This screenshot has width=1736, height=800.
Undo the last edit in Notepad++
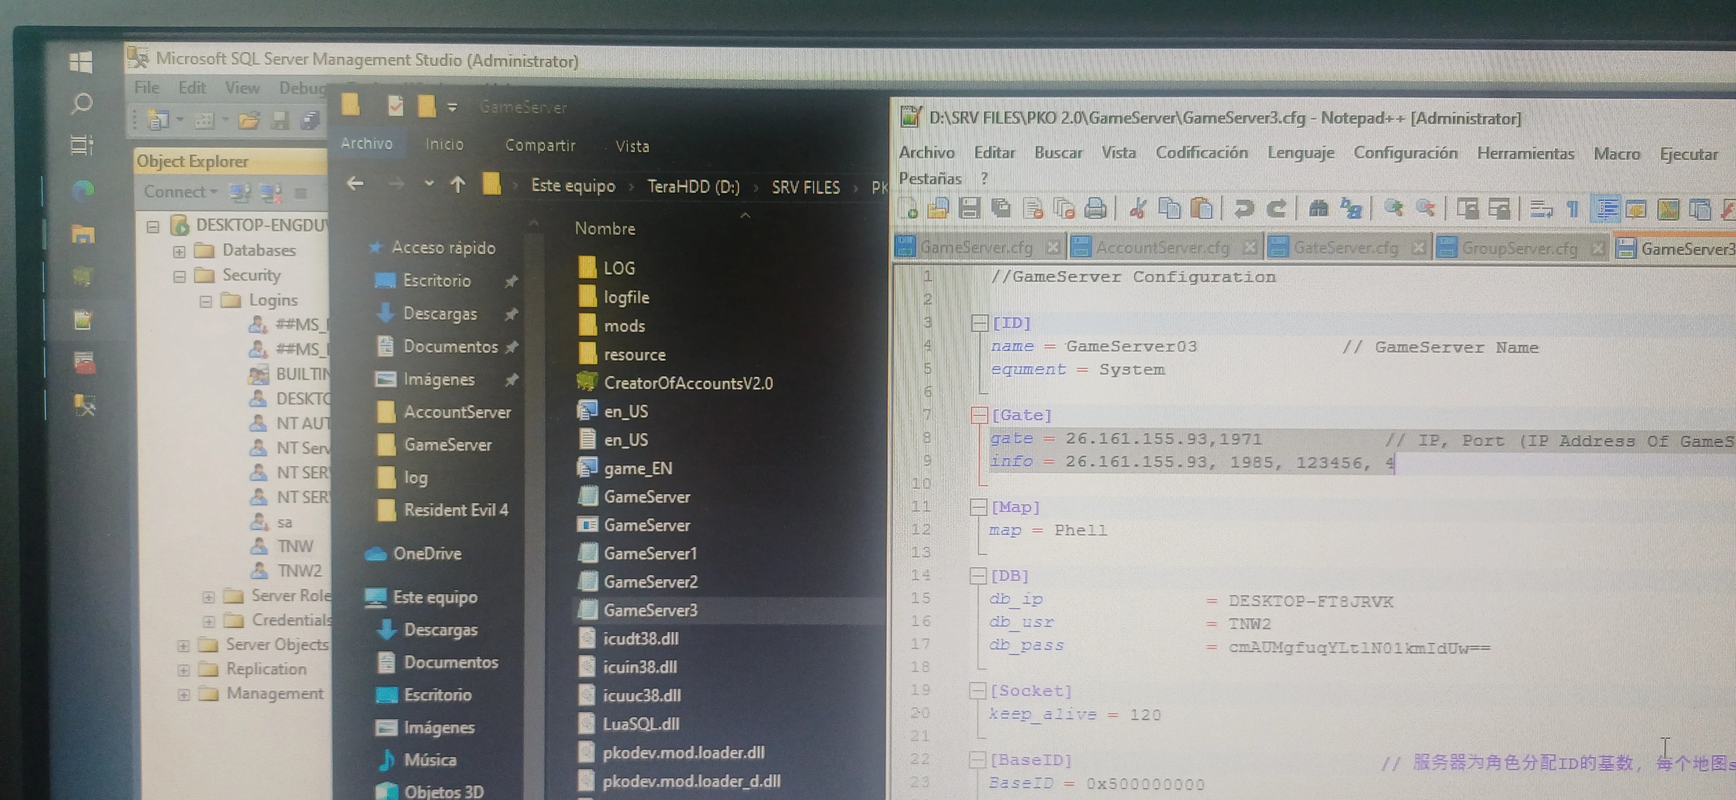(1244, 209)
